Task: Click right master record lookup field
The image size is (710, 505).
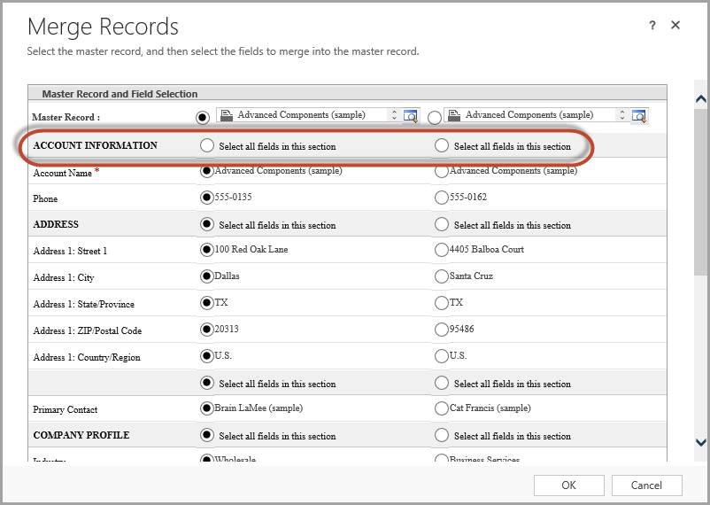Action: [x=530, y=115]
